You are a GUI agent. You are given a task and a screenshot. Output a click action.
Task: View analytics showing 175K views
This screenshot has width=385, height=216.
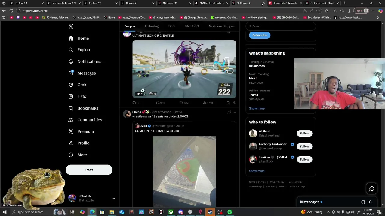click(208, 103)
